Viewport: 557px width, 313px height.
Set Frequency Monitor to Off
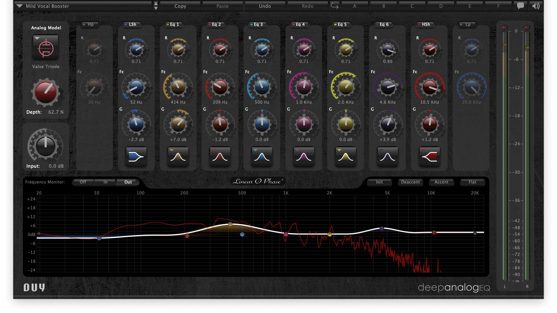point(83,182)
